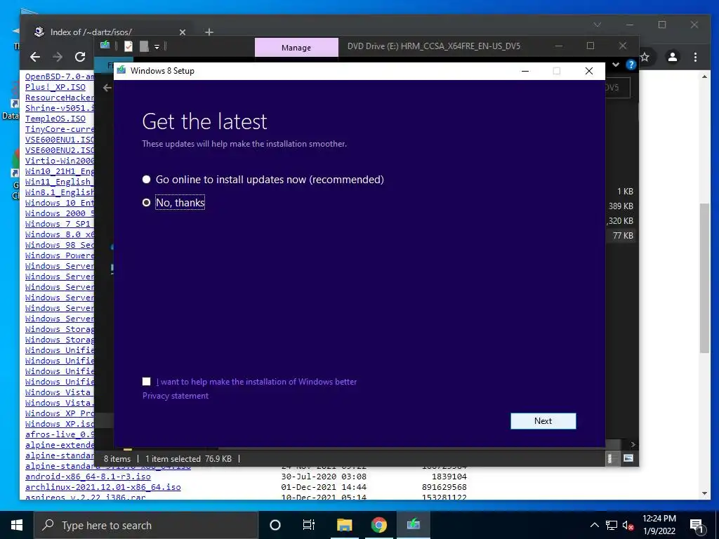Open the Windows Start menu

tap(17, 525)
